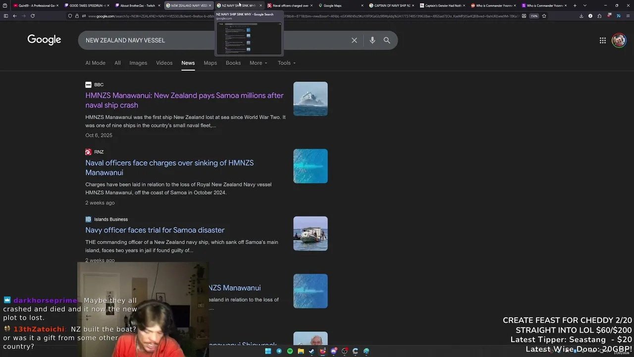Expand the Tools dropdown
This screenshot has height=357, width=634.
click(x=287, y=63)
